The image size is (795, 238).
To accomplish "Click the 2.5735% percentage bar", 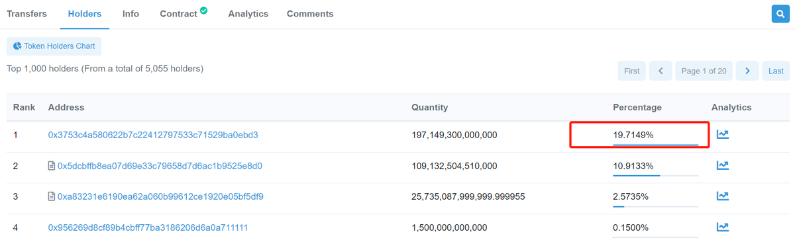I will 655,206.
